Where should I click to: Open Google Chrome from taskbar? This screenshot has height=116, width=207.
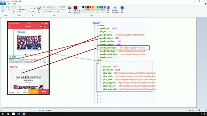coord(8,114)
